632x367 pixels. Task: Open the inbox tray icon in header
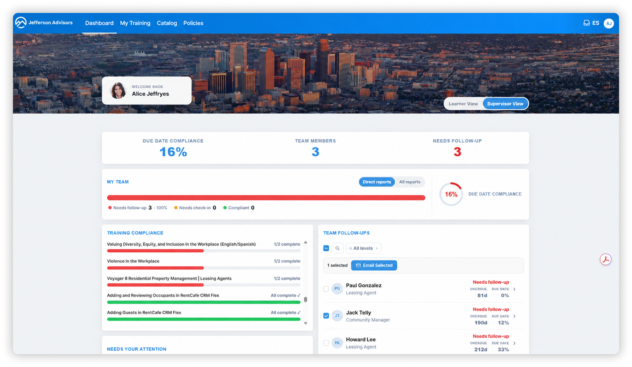[x=586, y=23]
